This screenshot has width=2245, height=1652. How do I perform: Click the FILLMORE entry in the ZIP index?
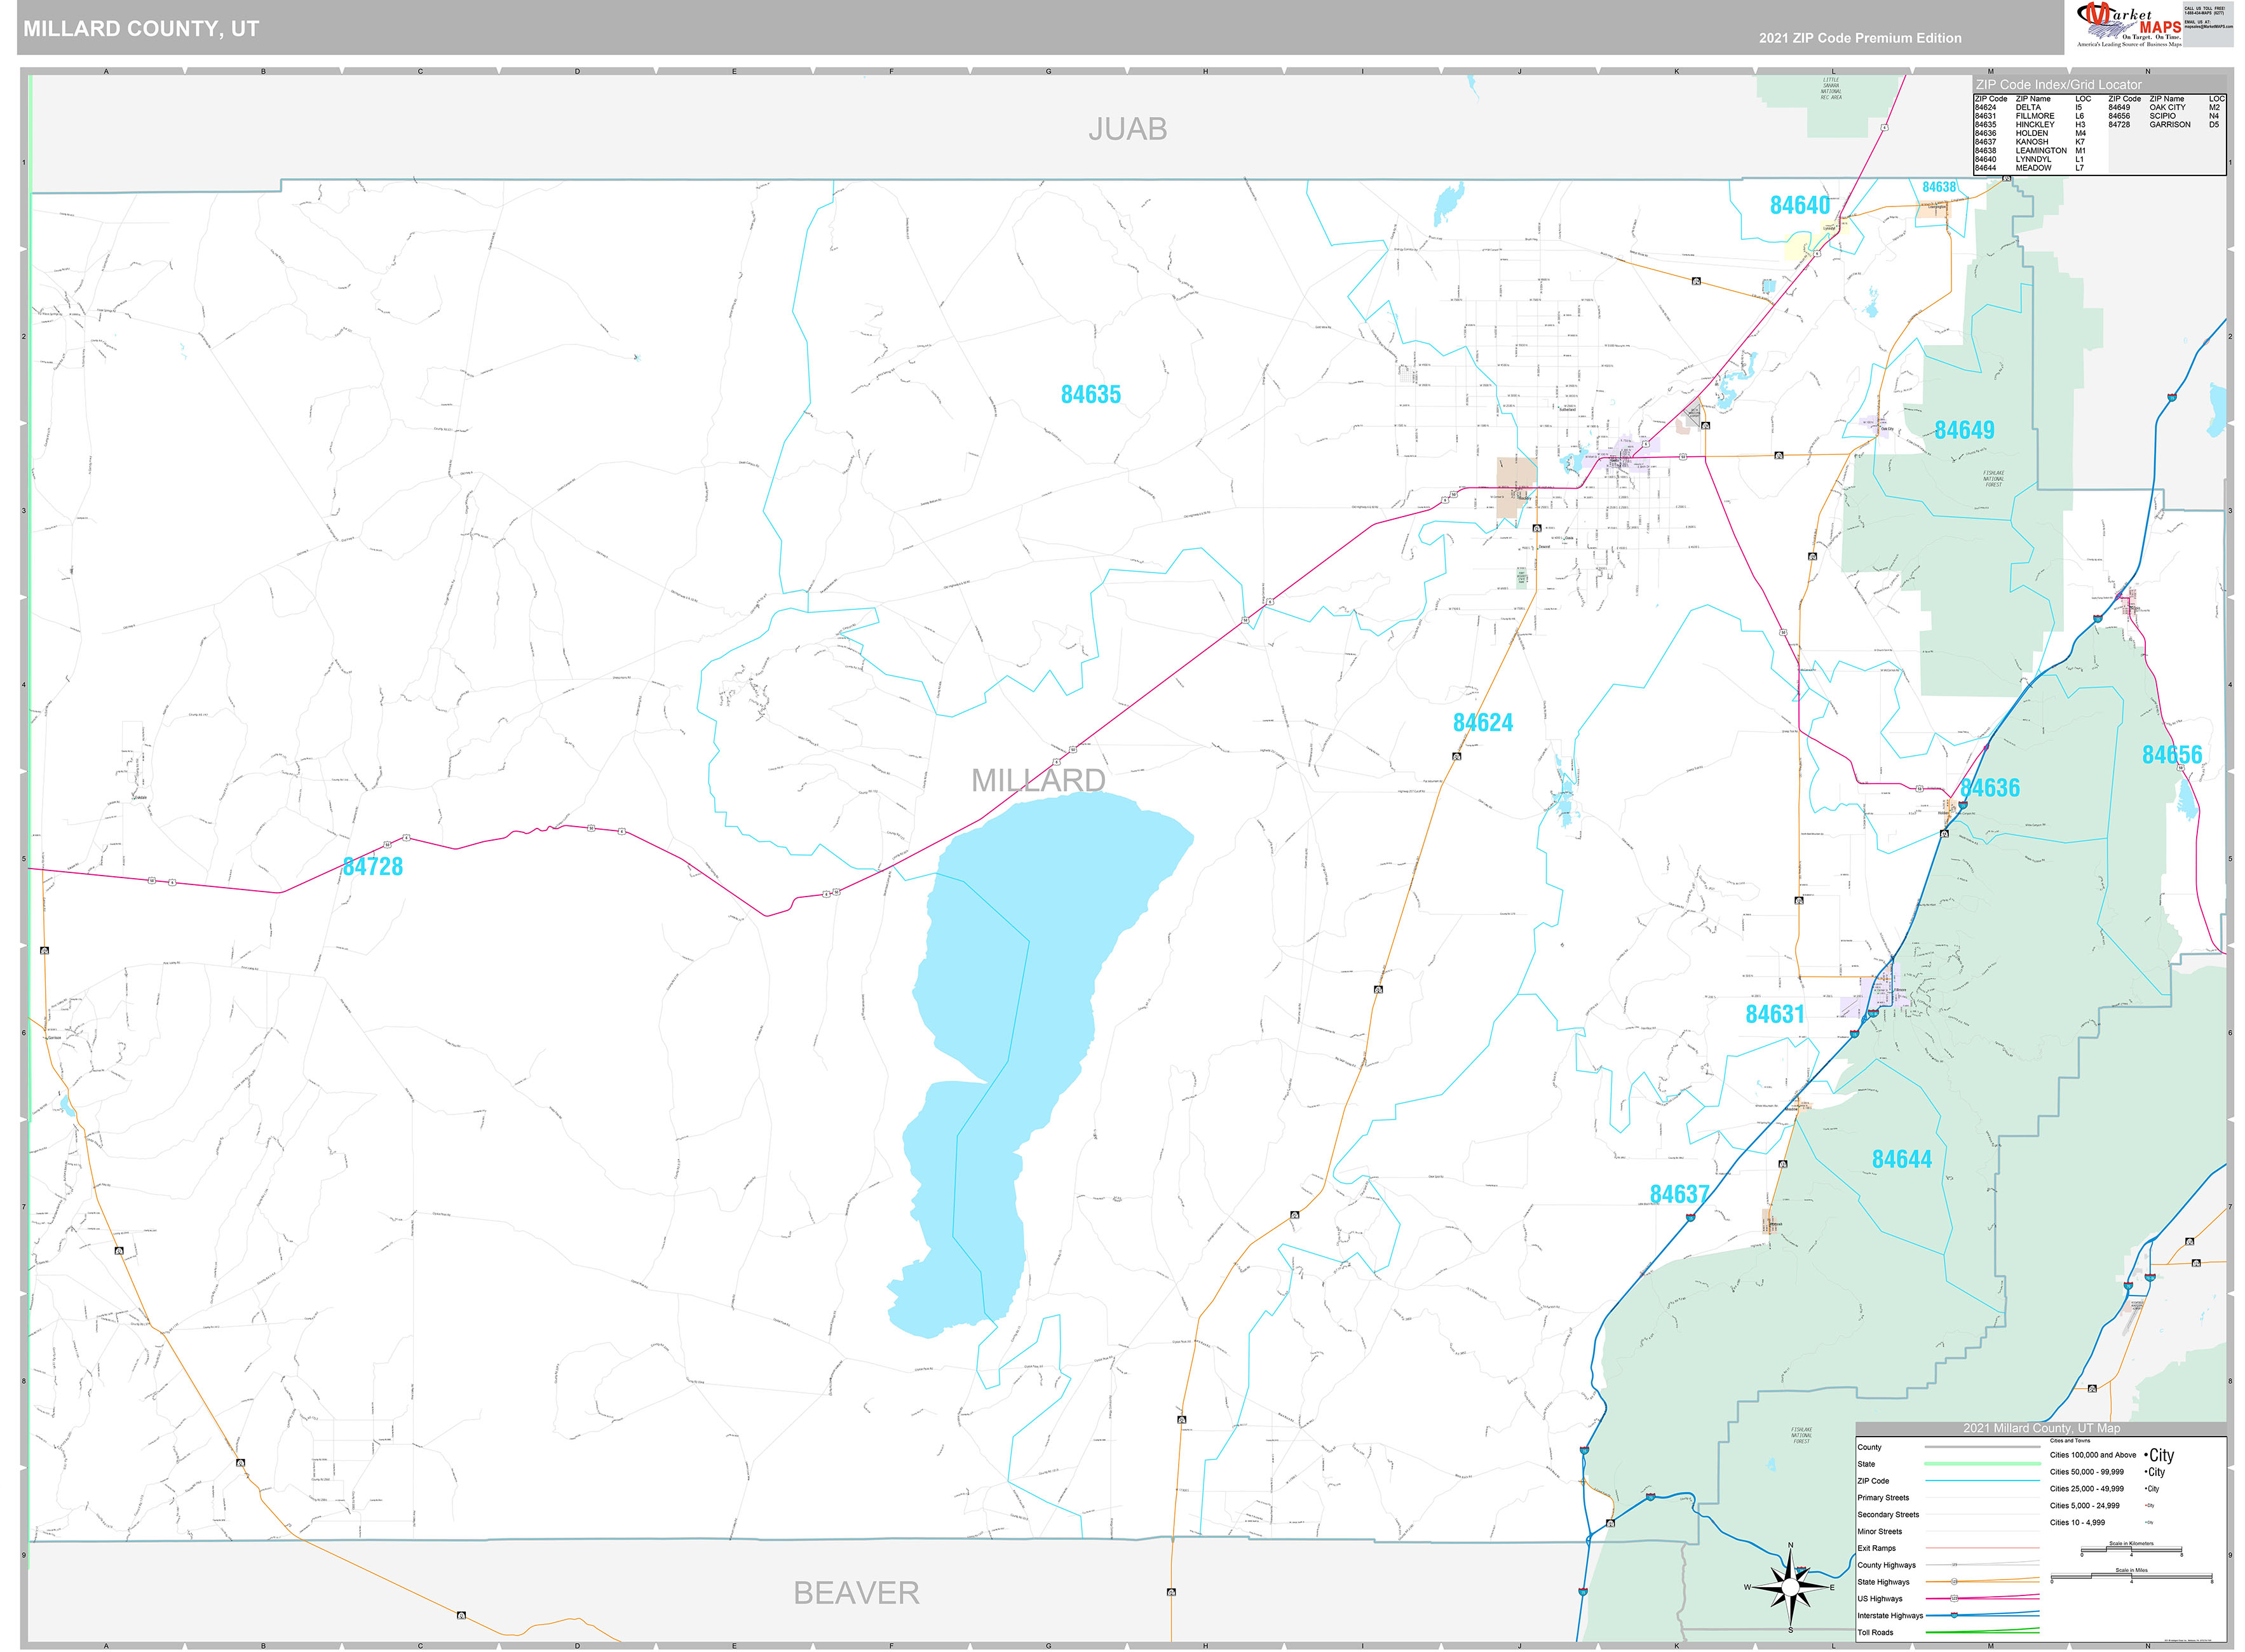pyautogui.click(x=2035, y=116)
